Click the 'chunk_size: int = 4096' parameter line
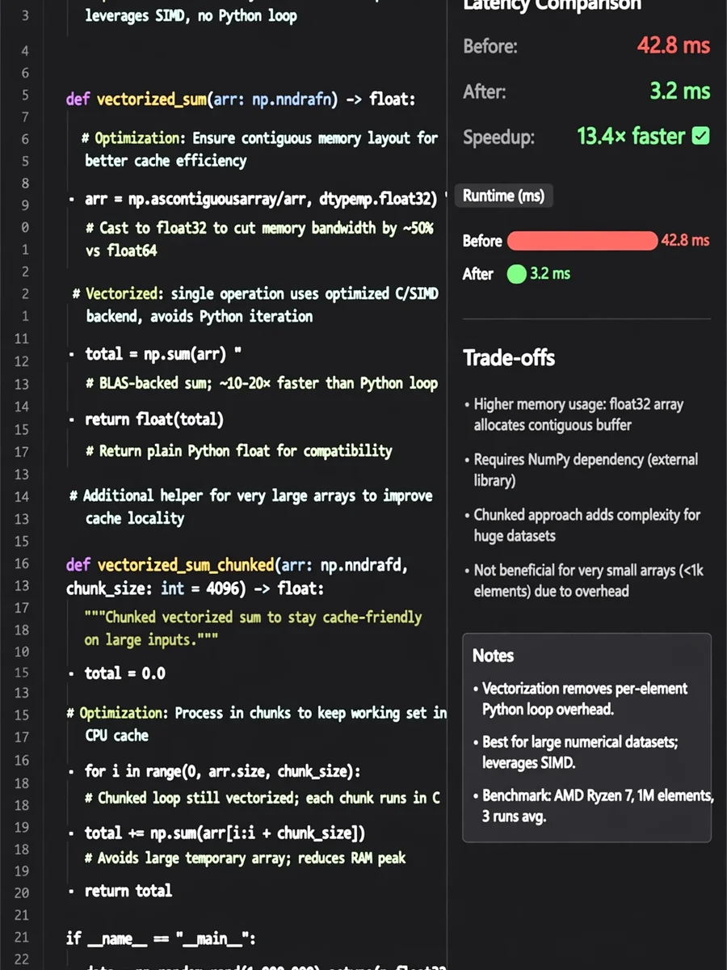The height and width of the screenshot is (970, 727). point(195,588)
